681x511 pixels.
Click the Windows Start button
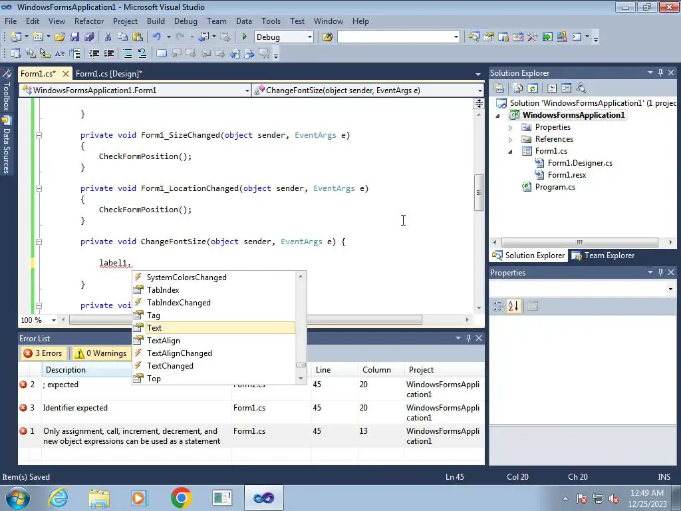click(17, 498)
